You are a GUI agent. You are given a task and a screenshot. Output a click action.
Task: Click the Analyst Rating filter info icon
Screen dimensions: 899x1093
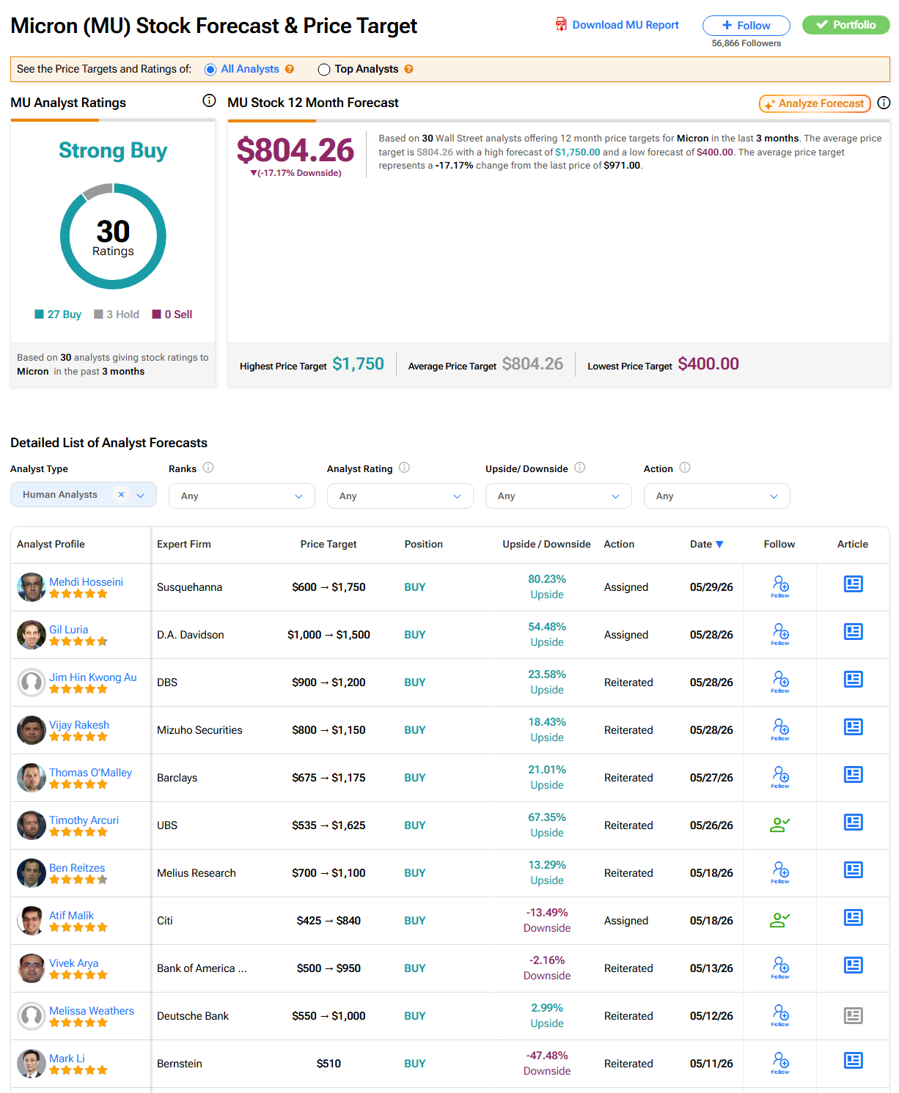coord(405,468)
